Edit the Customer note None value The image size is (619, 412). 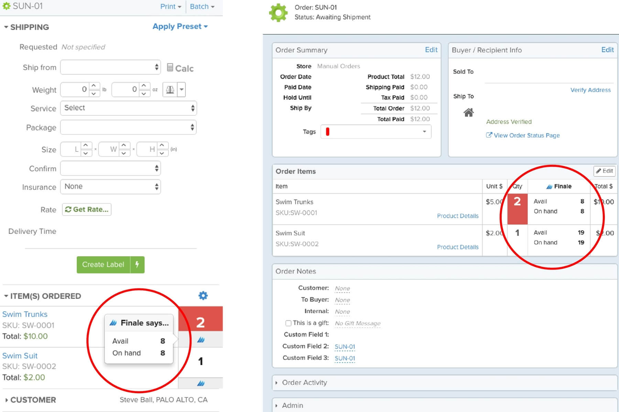point(343,288)
